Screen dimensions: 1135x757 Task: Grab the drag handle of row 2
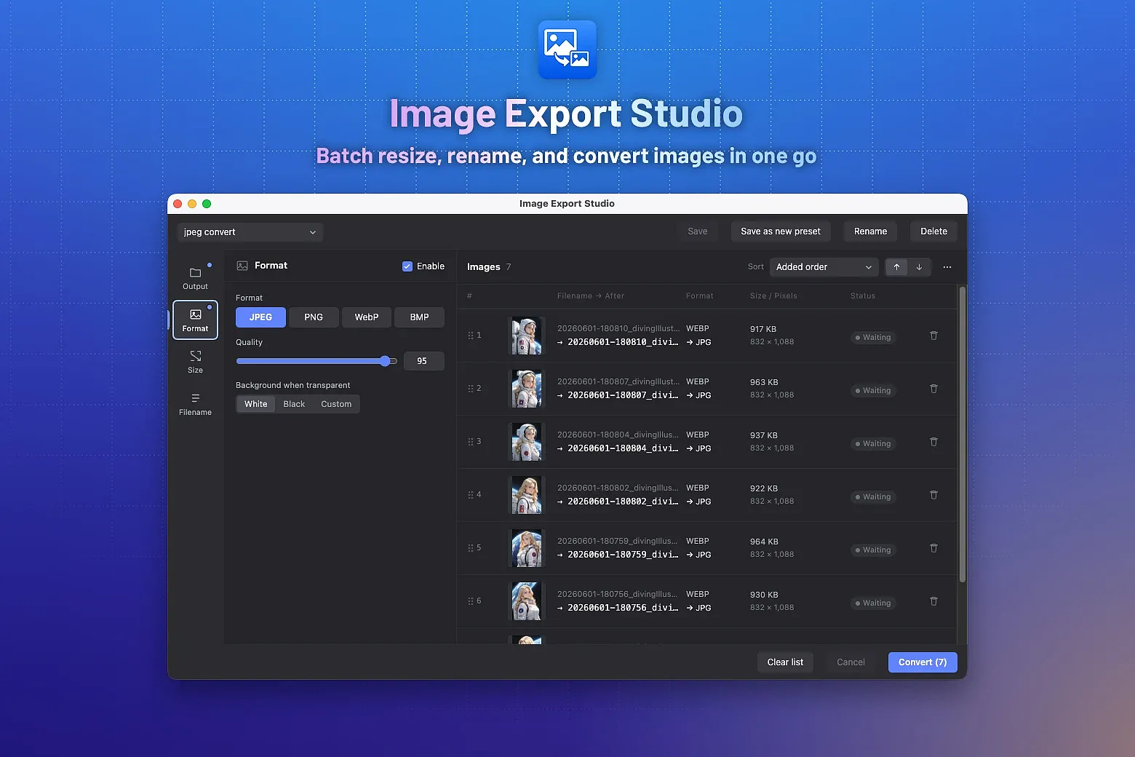[471, 389]
